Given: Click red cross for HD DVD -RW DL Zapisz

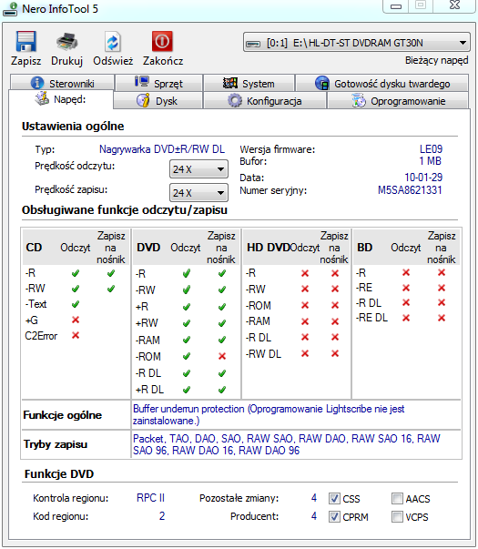Looking at the screenshot, I should (335, 353).
